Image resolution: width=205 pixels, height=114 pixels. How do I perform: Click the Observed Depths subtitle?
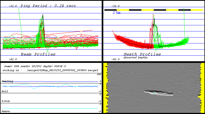[136, 58]
